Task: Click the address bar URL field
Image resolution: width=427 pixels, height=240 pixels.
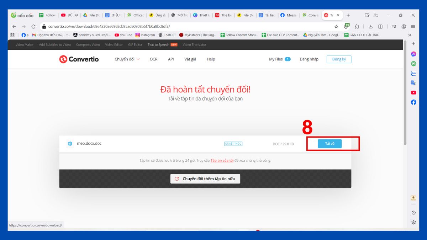Action: point(178,26)
